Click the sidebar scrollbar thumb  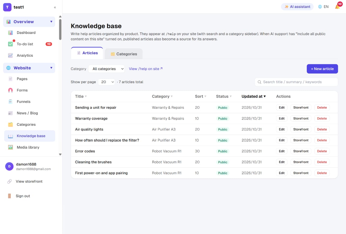click(x=60, y=29)
